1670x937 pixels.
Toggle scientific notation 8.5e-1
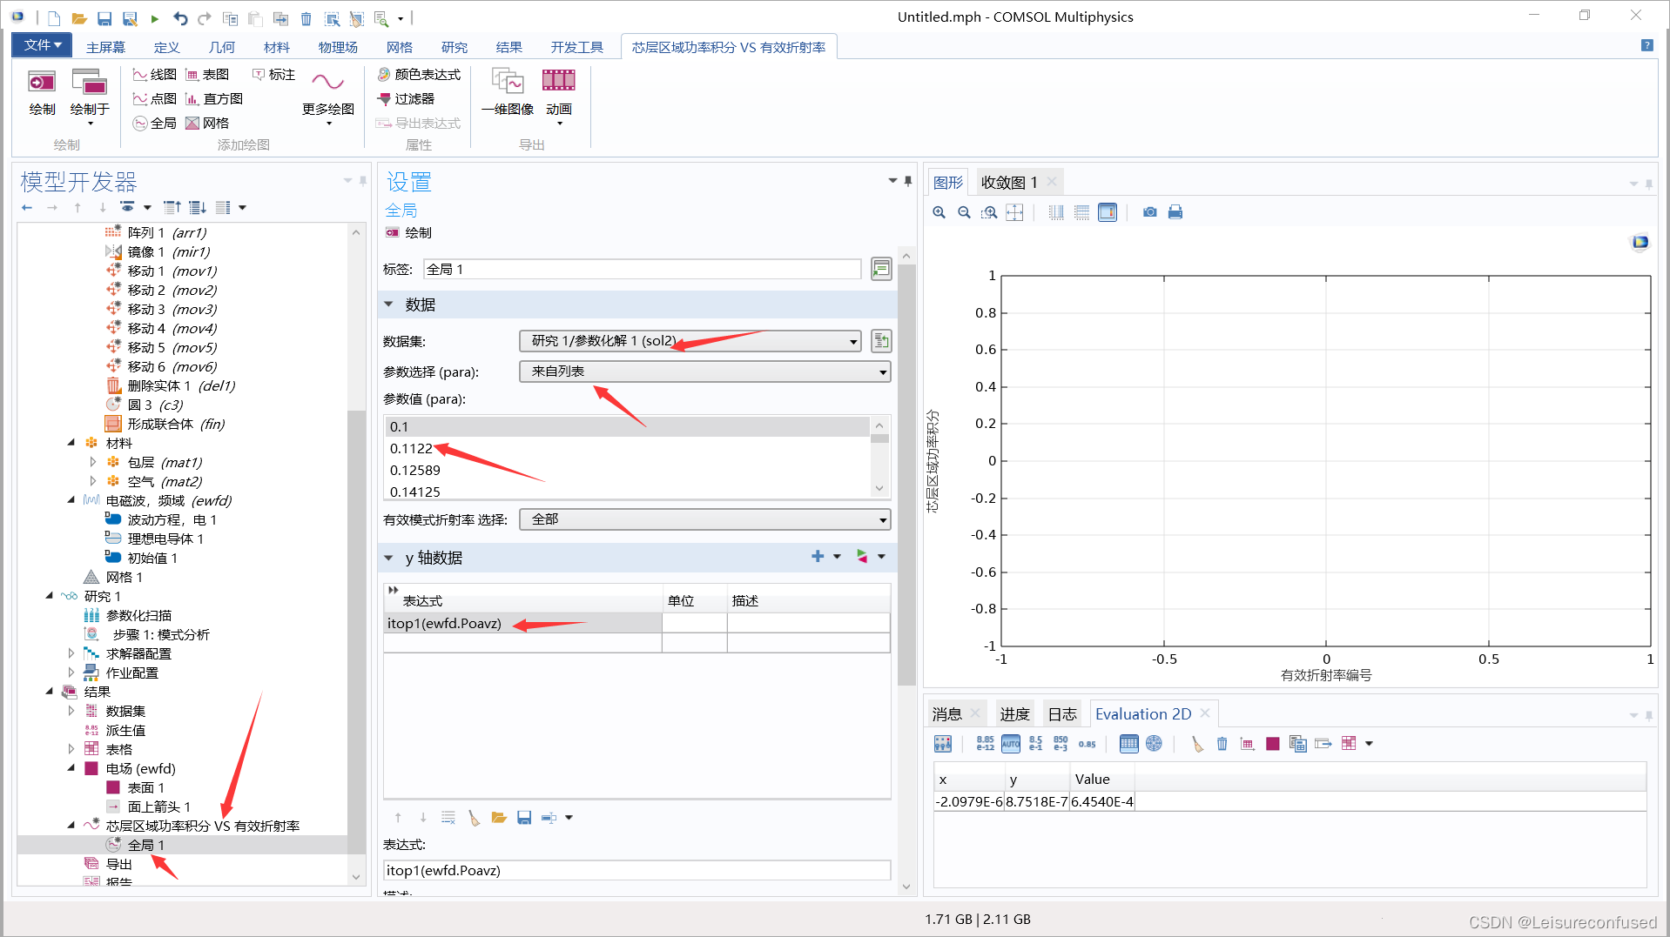coord(1035,744)
